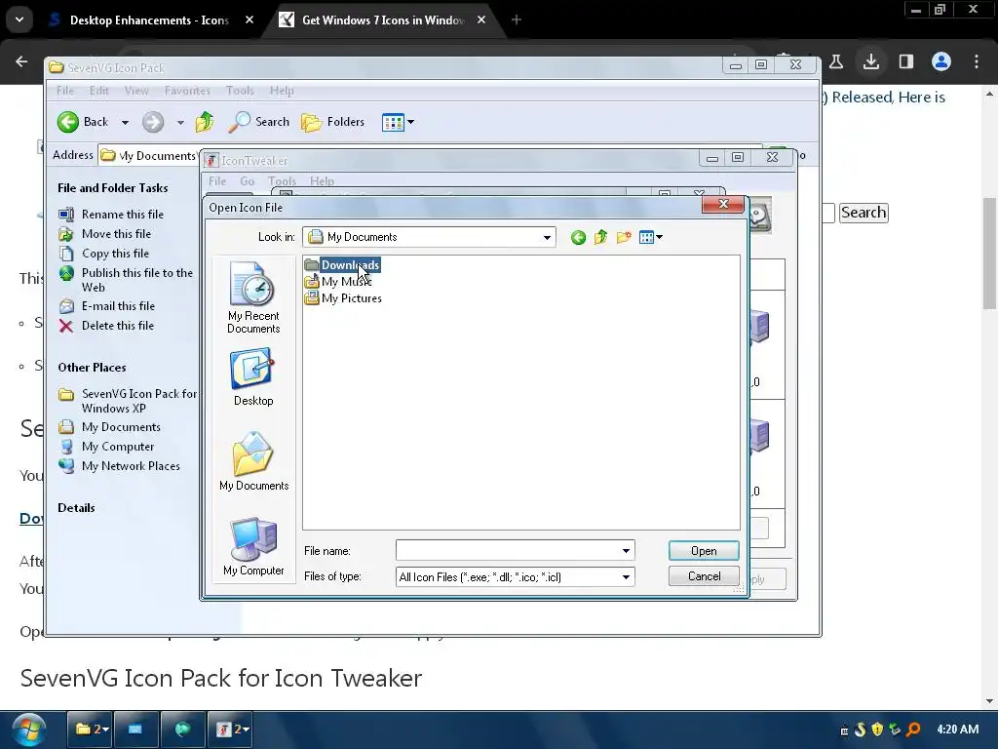The height and width of the screenshot is (749, 998).
Task: Expand the Look in dropdown
Action: [547, 238]
